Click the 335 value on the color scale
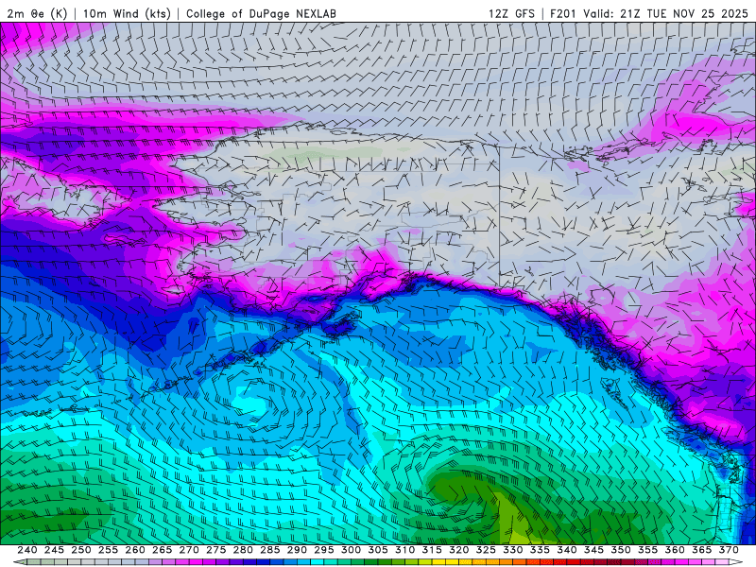Image resolution: width=756 pixels, height=567 pixels. (540, 550)
